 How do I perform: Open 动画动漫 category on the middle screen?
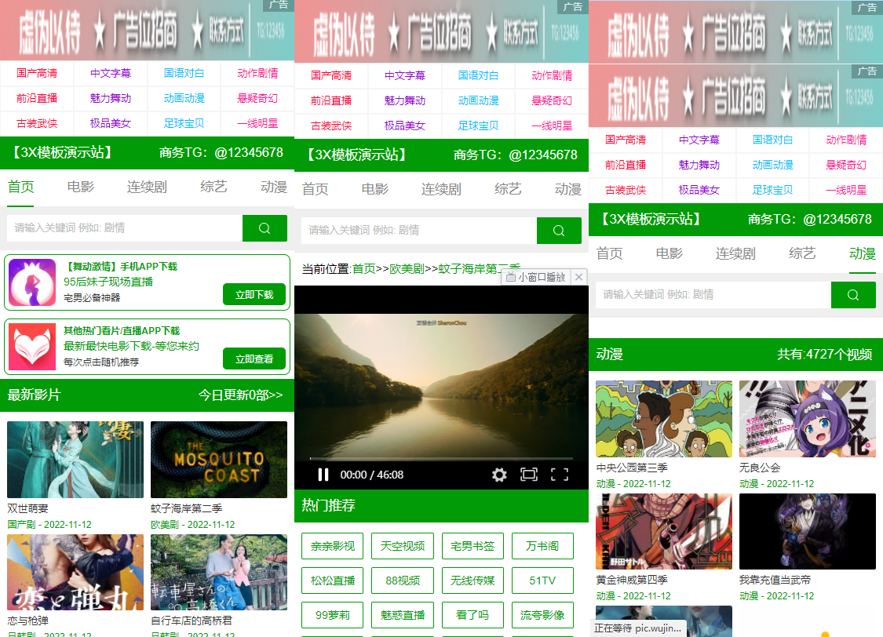coord(478,100)
